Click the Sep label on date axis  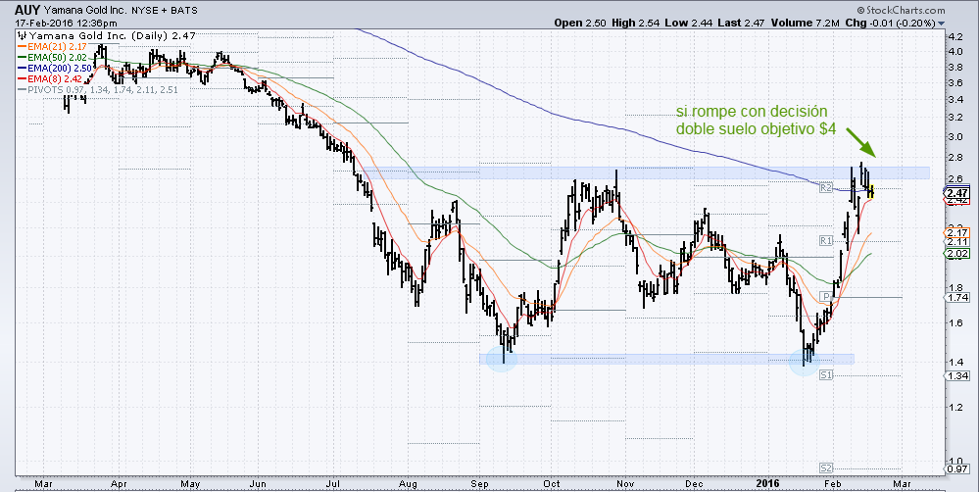pyautogui.click(x=479, y=484)
